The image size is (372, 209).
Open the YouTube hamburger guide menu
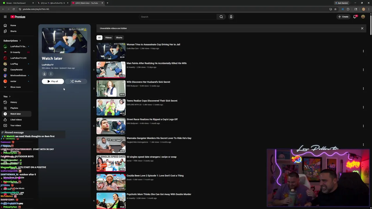point(5,17)
